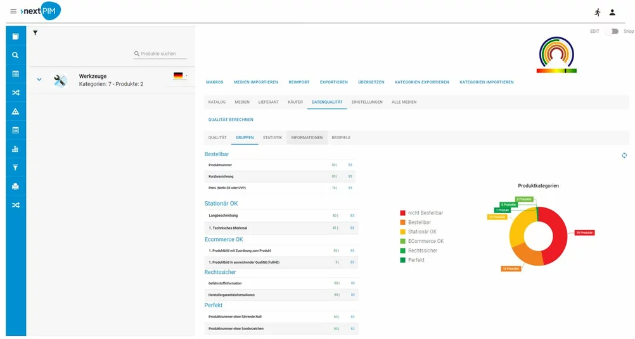Image resolution: width=635 pixels, height=339 pixels.
Task: Click the warning triangle icon in sidebar
Action: pos(16,111)
